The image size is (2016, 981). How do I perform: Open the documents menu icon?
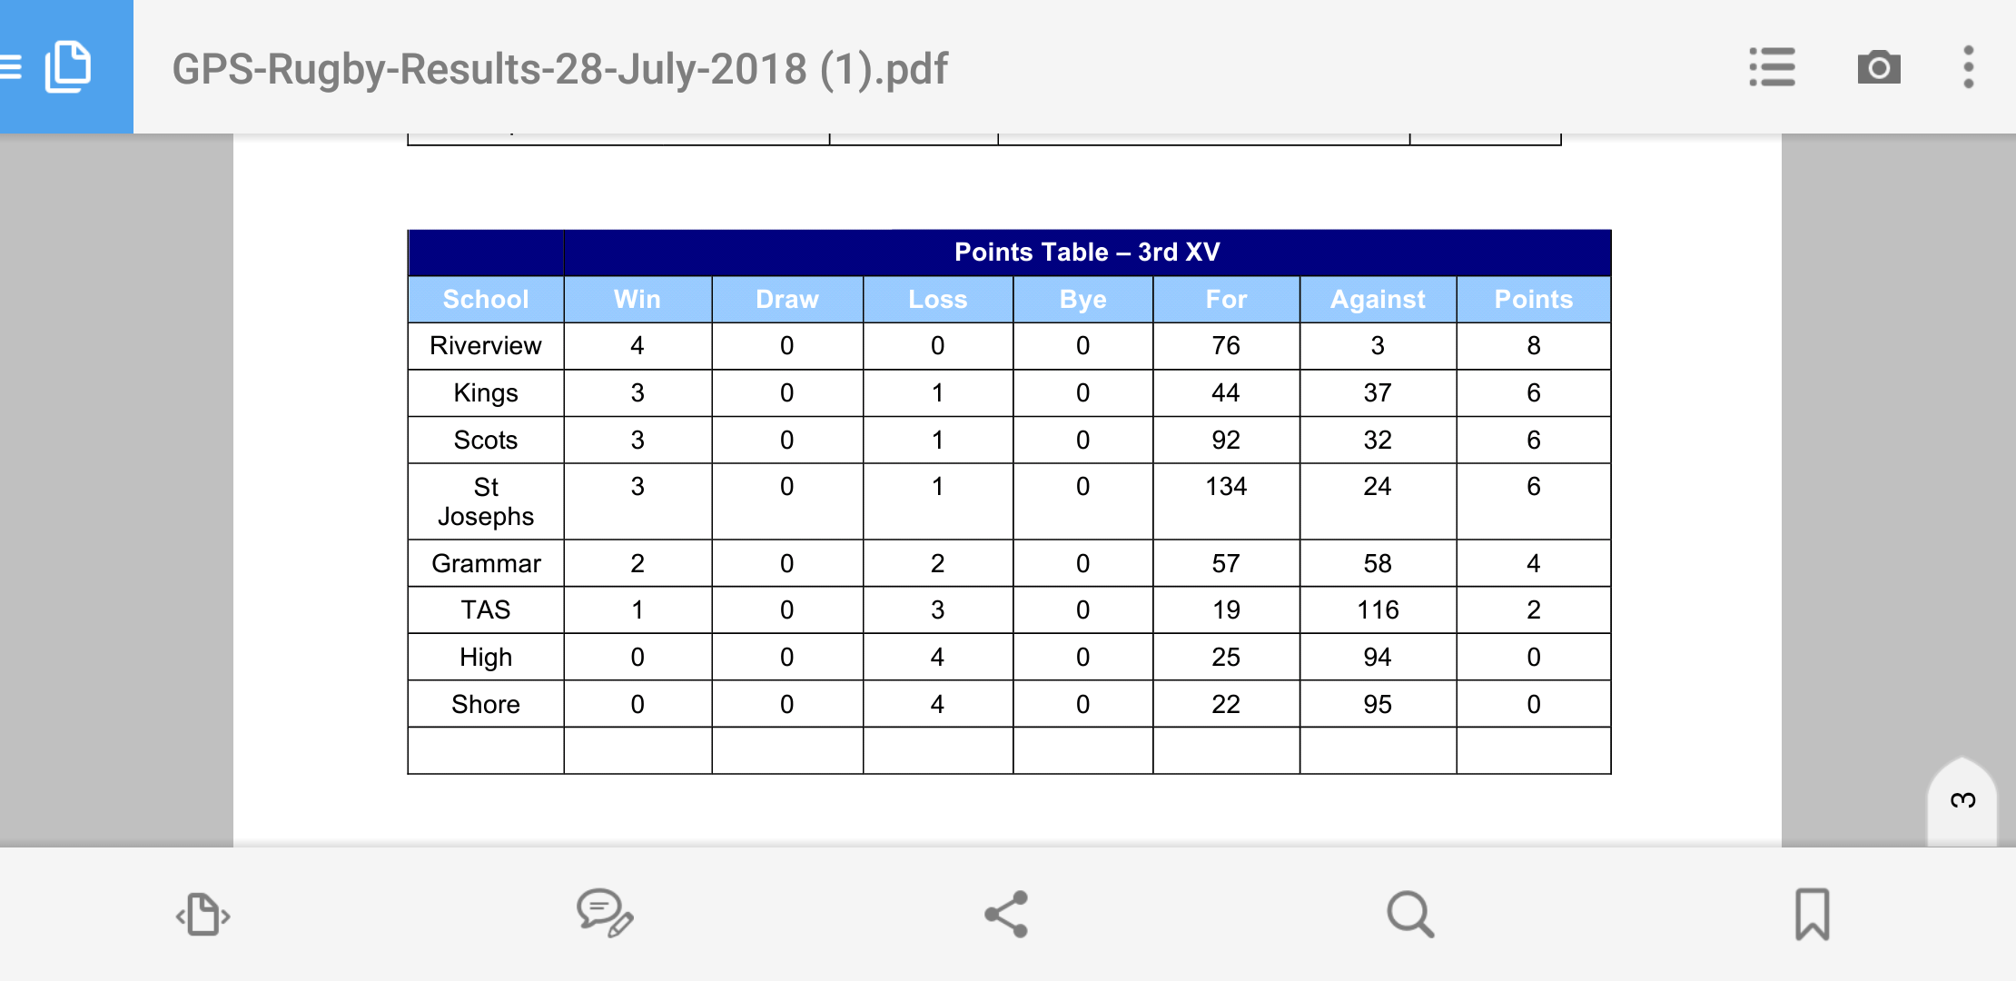pos(67,67)
